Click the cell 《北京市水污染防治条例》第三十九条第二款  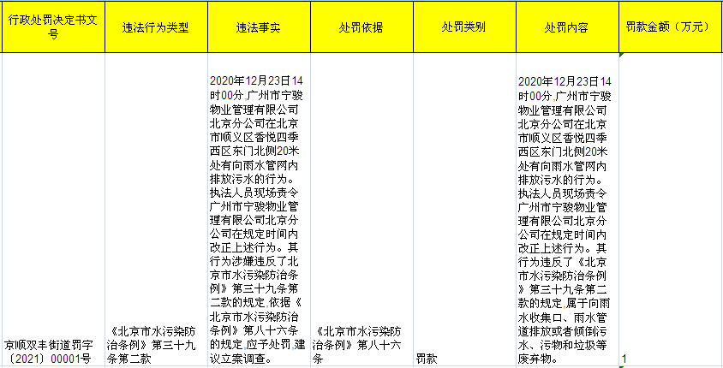[156, 210]
